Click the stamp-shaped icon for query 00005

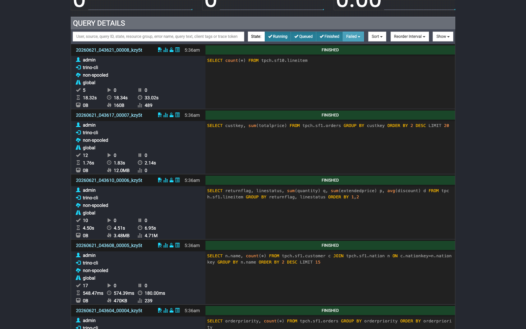(172, 245)
